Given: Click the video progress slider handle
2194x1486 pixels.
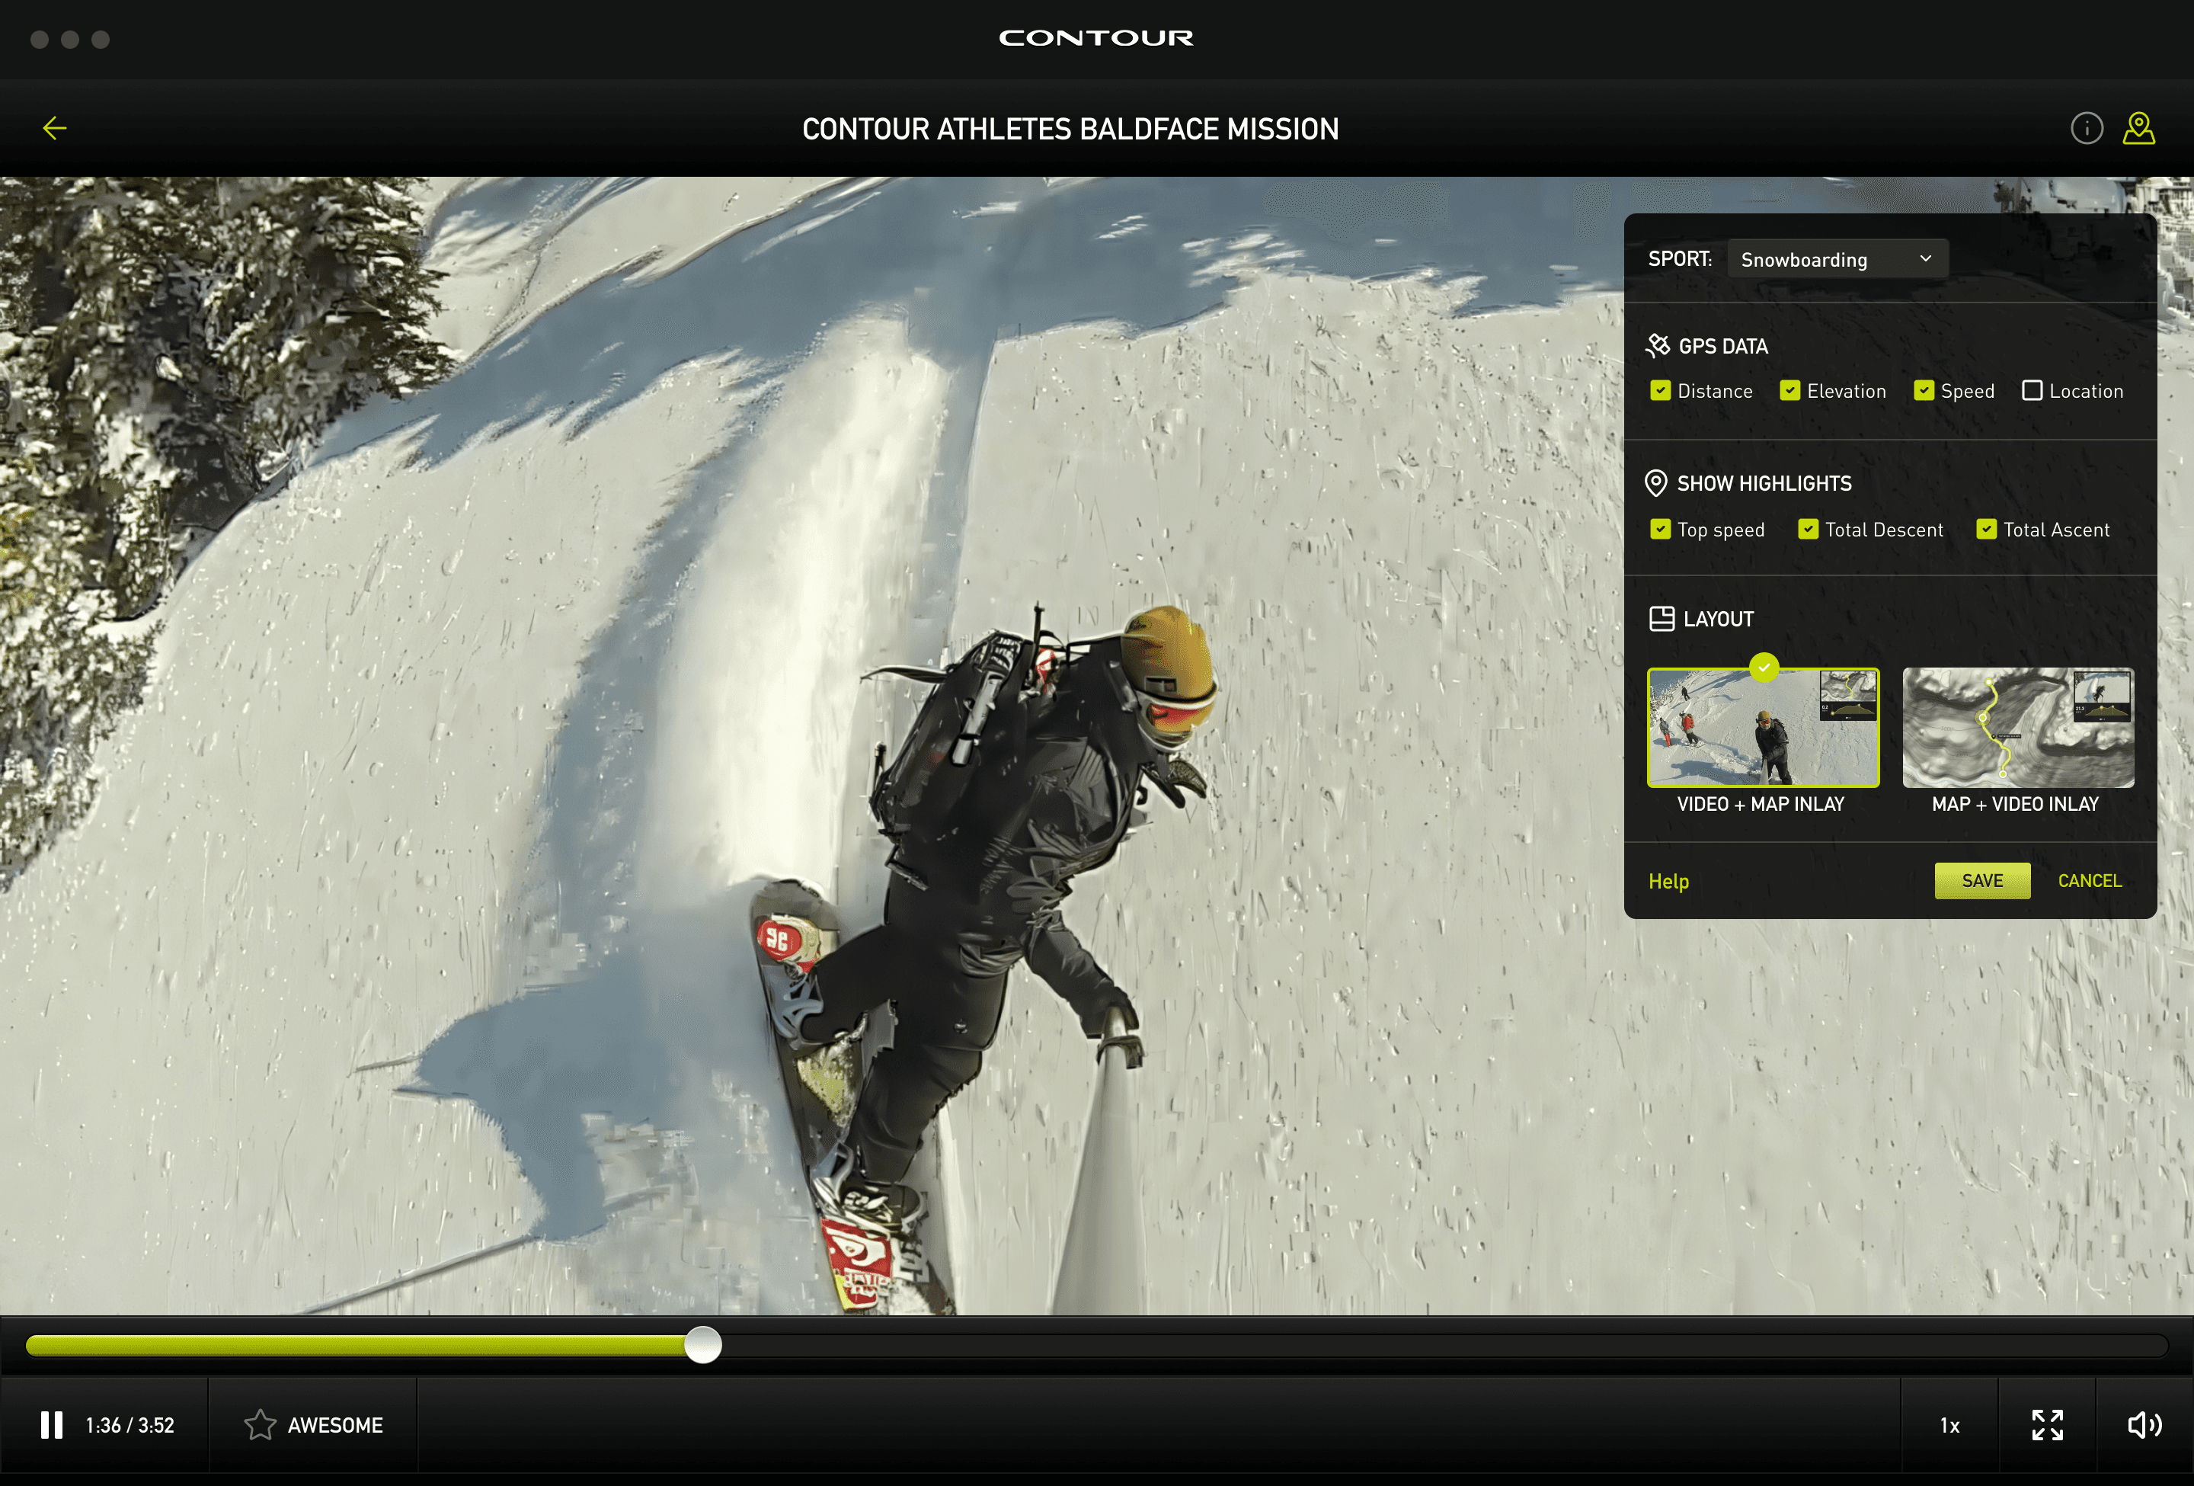Looking at the screenshot, I should [x=702, y=1344].
